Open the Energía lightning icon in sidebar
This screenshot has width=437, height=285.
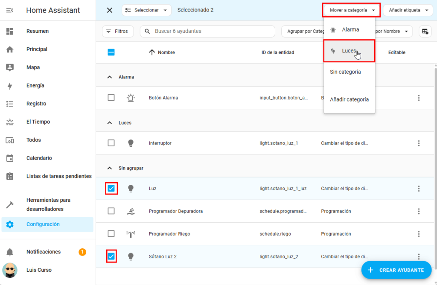point(10,86)
